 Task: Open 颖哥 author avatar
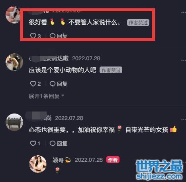[38, 164]
